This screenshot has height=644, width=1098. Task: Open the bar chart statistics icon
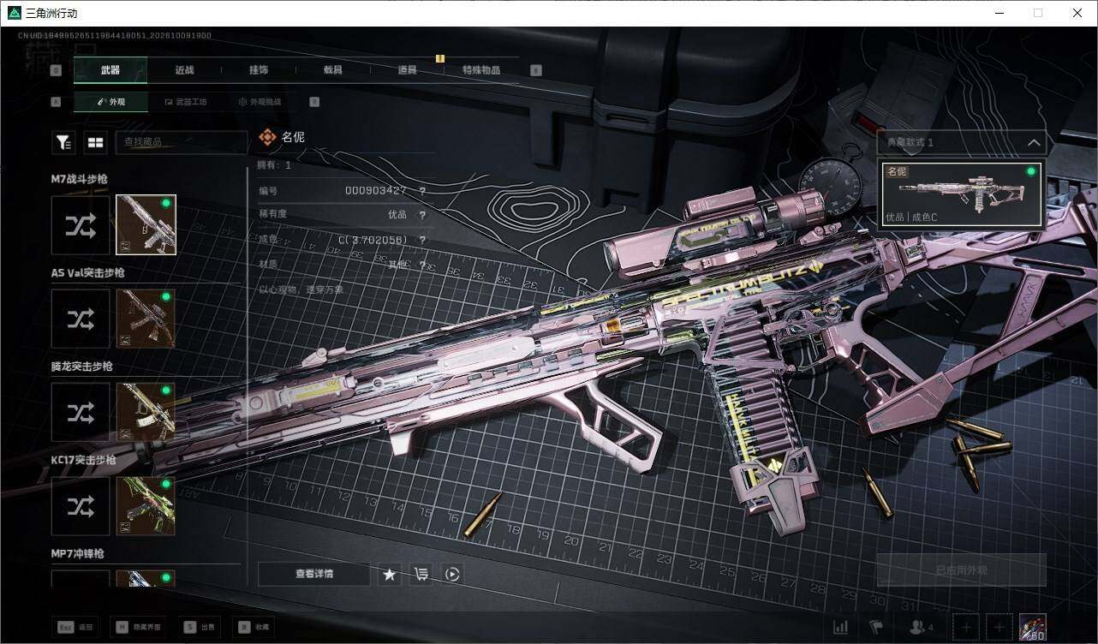[x=841, y=628]
